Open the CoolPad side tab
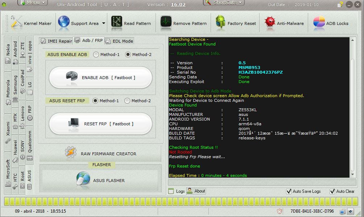Image resolution: width=364 pixels, height=217 pixels. pyautogui.click(x=22, y=82)
